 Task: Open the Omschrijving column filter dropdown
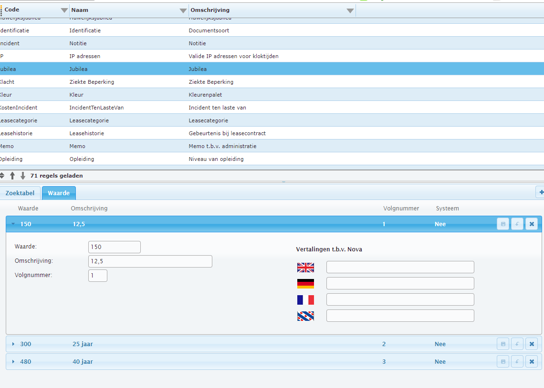[350, 11]
